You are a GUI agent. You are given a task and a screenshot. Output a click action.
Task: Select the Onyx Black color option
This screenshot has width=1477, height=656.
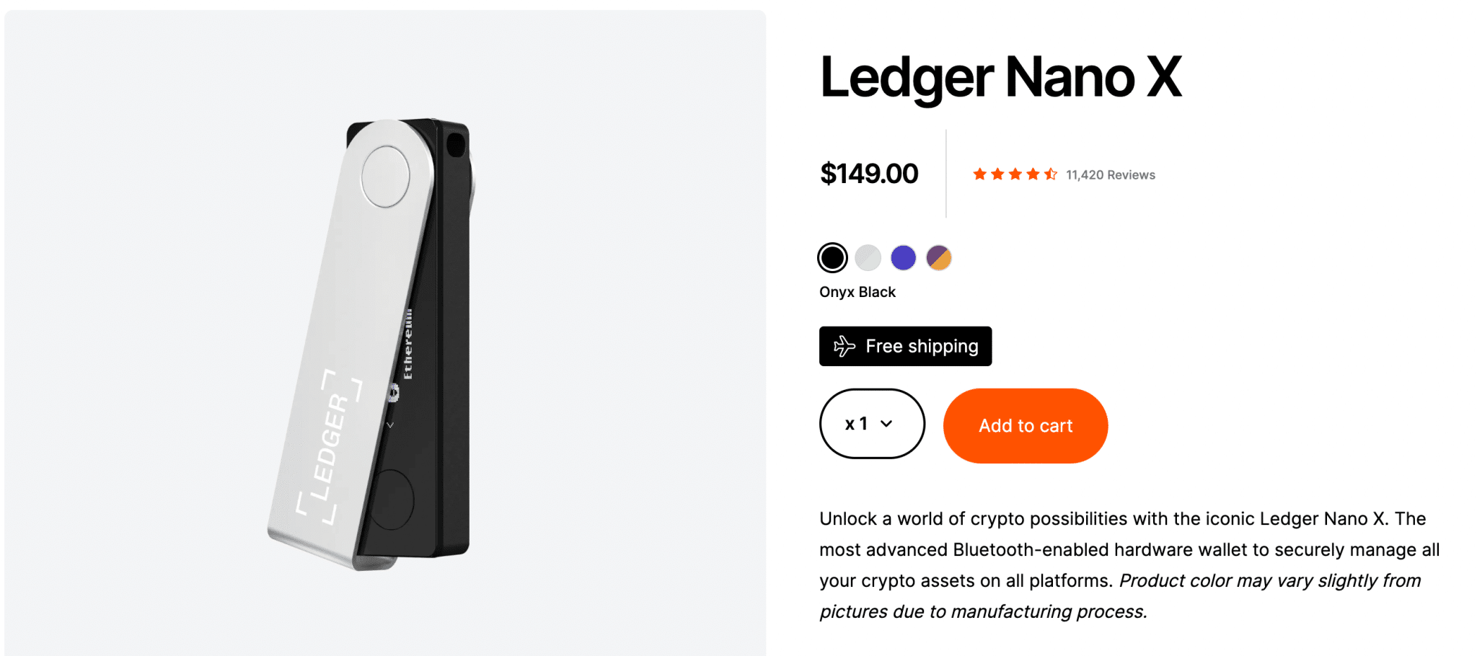(x=833, y=257)
